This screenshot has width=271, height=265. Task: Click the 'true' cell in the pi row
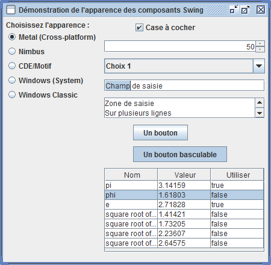(x=237, y=185)
